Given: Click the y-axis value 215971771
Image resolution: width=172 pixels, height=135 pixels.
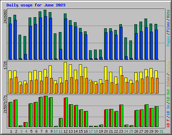Looking at the screenshot, I should click(5, 104).
